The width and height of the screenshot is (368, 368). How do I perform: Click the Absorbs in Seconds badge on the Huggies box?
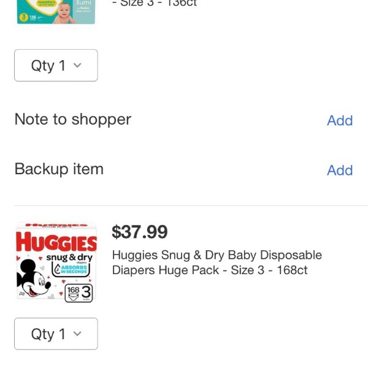pyautogui.click(x=71, y=269)
